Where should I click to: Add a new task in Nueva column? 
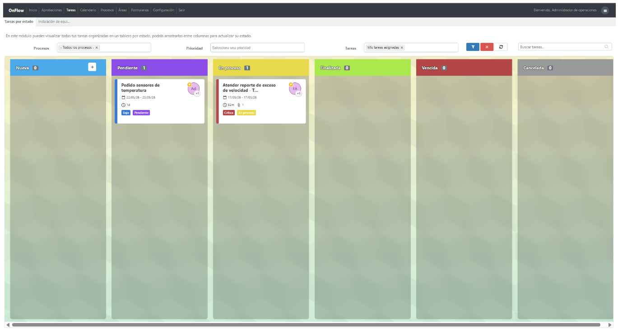click(x=92, y=67)
